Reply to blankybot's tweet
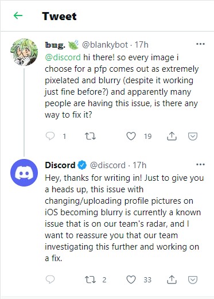The height and width of the screenshot is (299, 214). point(50,136)
